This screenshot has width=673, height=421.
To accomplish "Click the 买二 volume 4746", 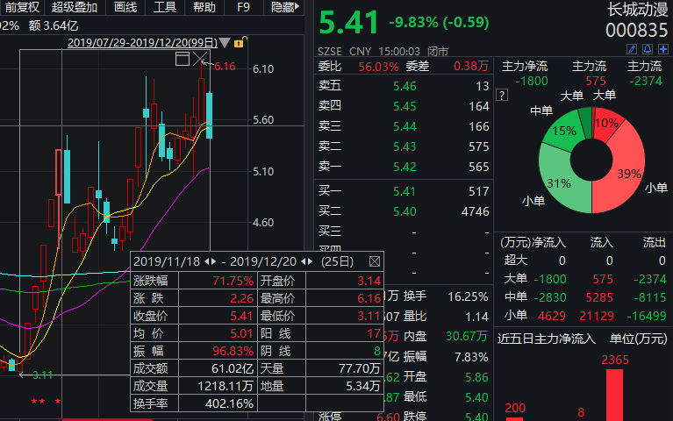I will click(x=475, y=211).
